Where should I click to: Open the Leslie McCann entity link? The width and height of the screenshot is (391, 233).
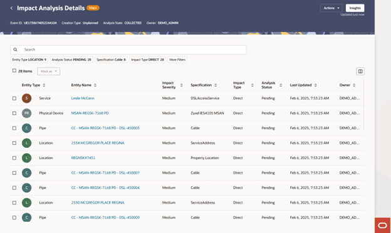point(83,98)
